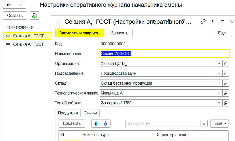Click into the Наименование input field

(x=164, y=54)
